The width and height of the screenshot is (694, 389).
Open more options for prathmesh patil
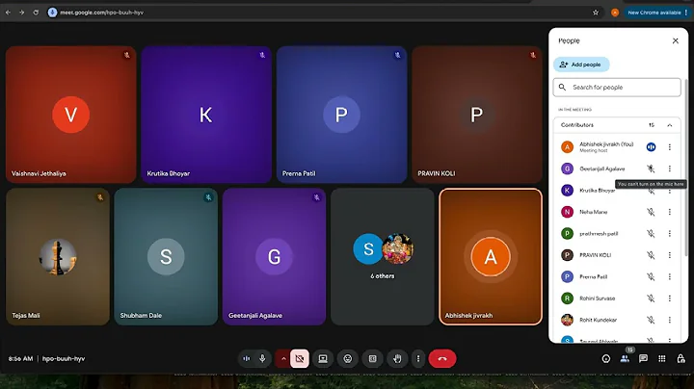tap(670, 233)
